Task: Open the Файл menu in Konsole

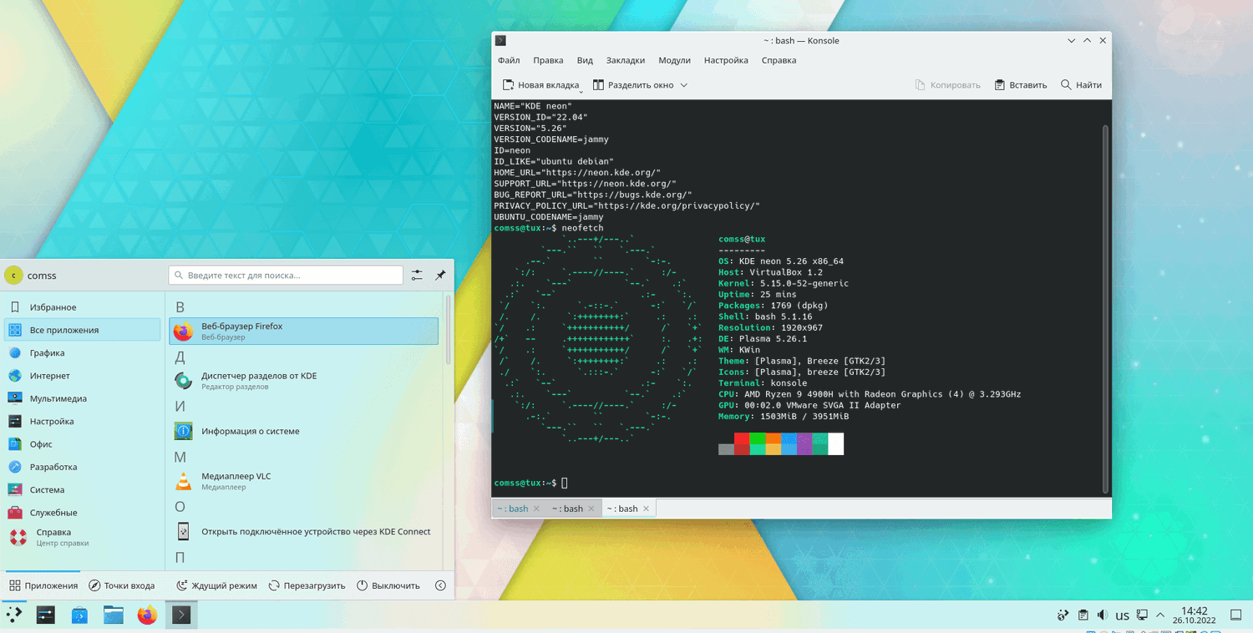Action: (509, 60)
